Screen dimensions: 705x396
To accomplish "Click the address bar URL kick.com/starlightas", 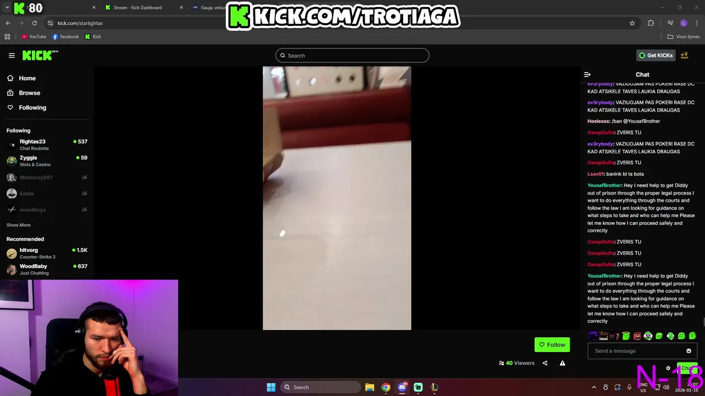I will pyautogui.click(x=80, y=23).
